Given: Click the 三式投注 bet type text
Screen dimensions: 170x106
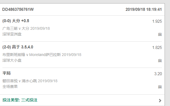Looking at the screenshot, I should click(29, 100).
